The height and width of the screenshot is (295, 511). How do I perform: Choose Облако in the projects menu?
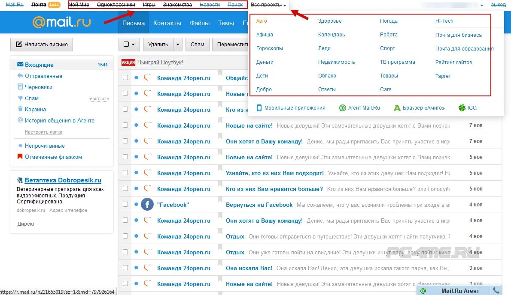pos(327,75)
